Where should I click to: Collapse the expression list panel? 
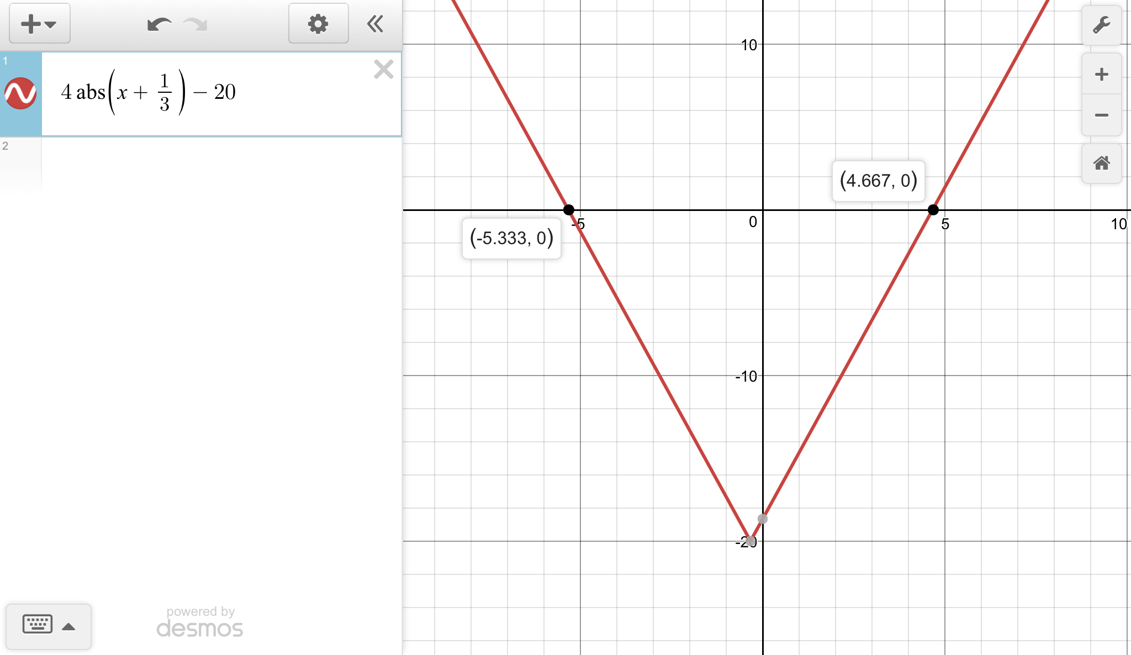click(x=376, y=24)
